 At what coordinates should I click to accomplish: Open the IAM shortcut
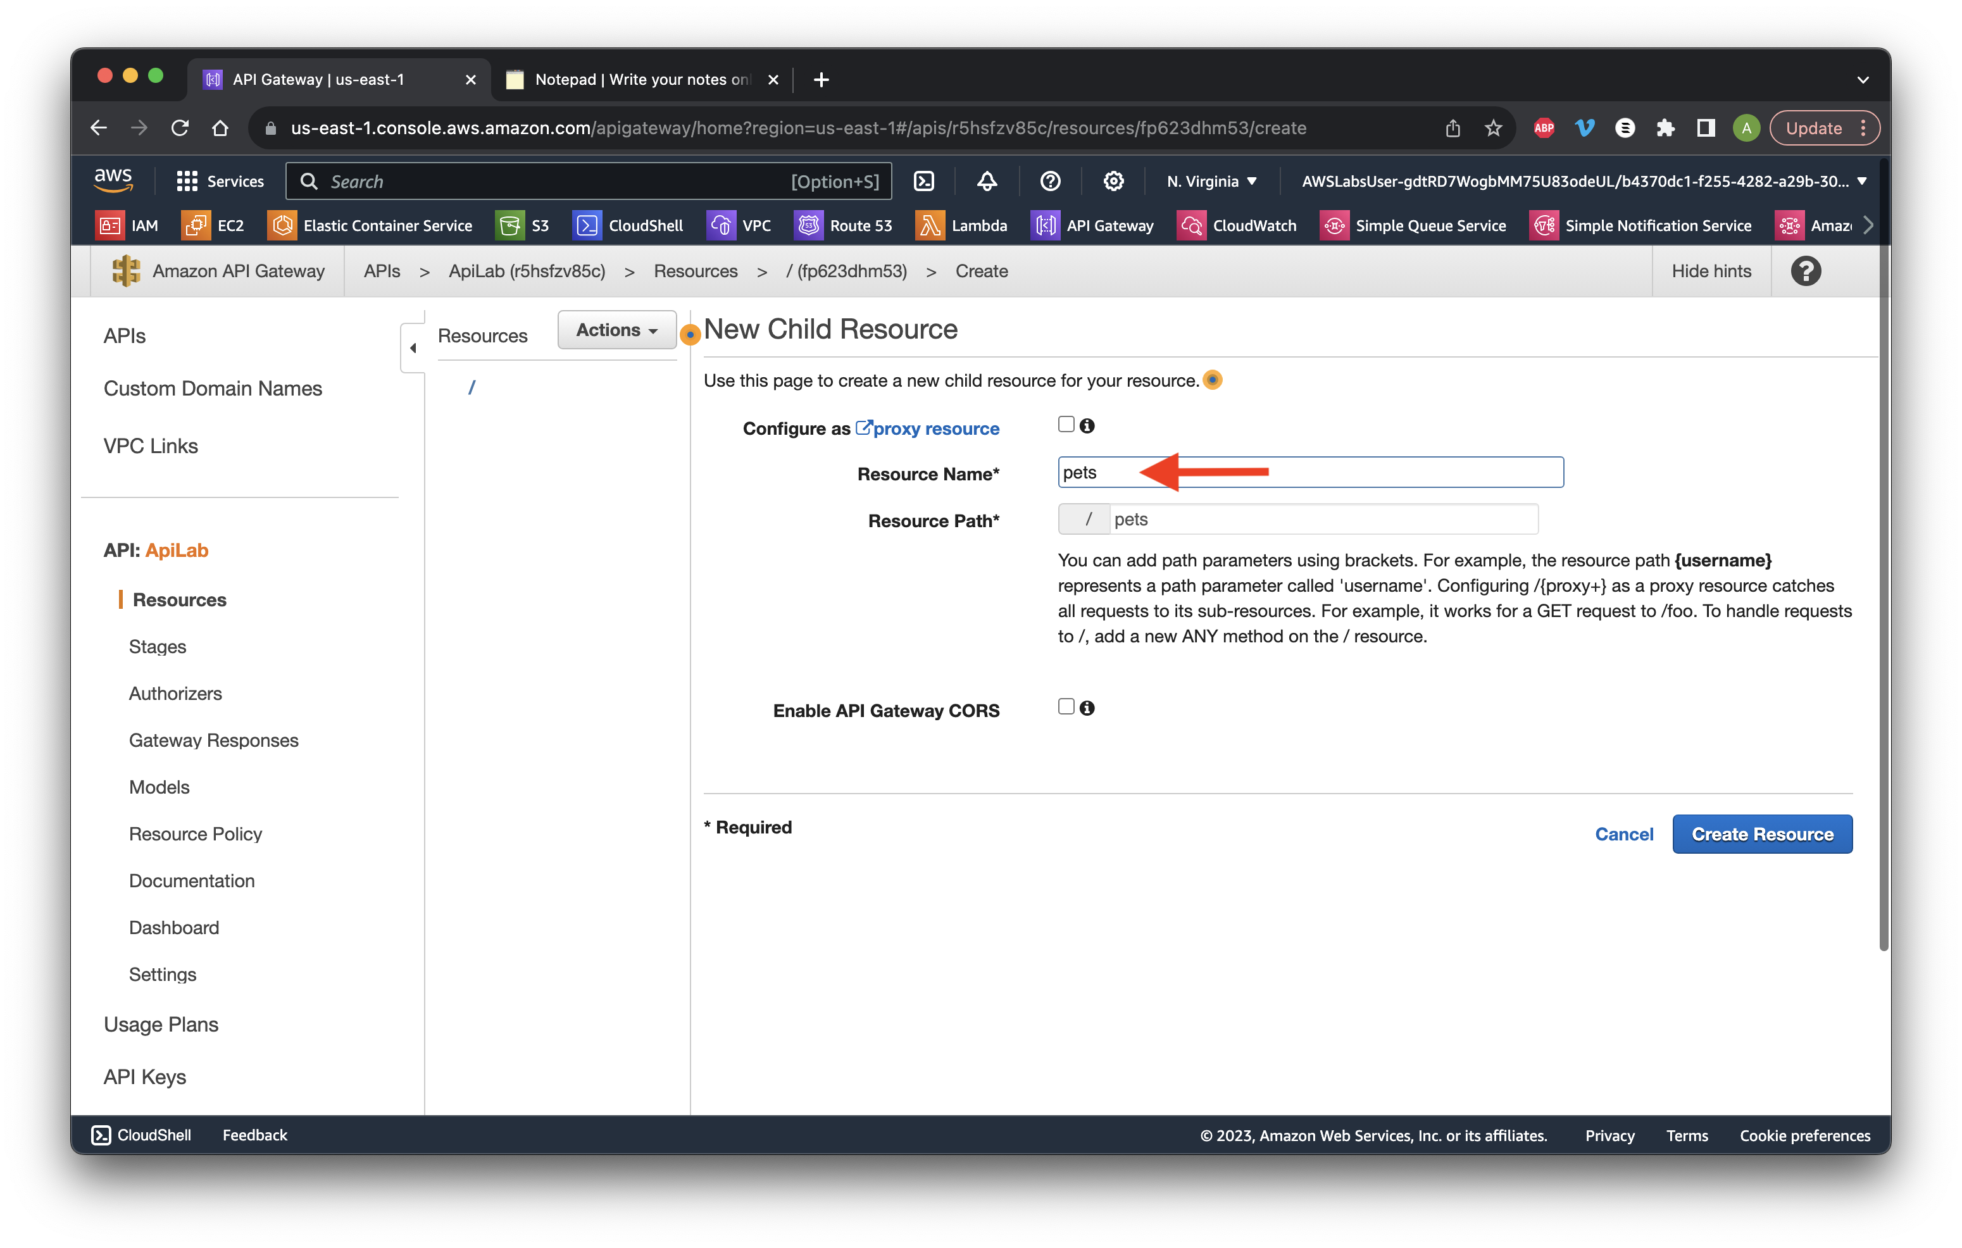pyautogui.click(x=127, y=226)
